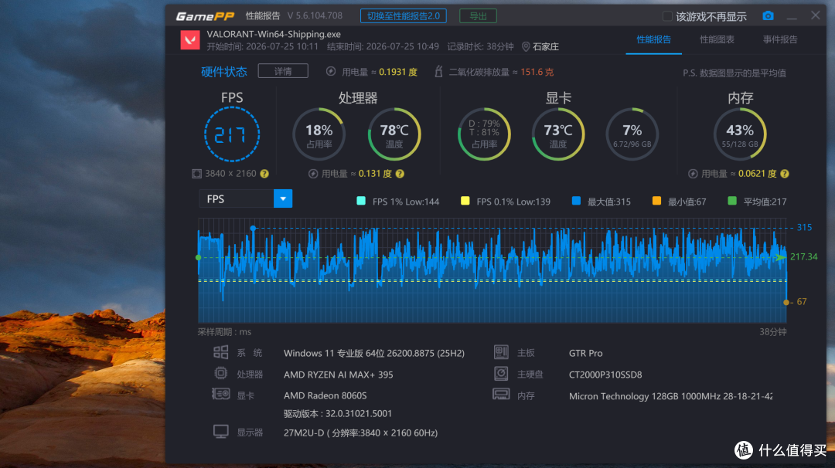This screenshot has height=468, width=835.
Task: Click the camera screenshot icon
Action: pyautogui.click(x=768, y=16)
